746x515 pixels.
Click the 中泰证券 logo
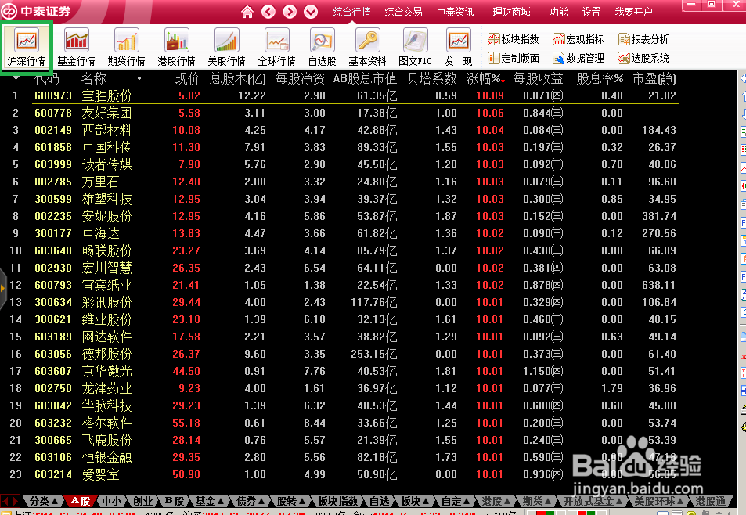[36, 12]
